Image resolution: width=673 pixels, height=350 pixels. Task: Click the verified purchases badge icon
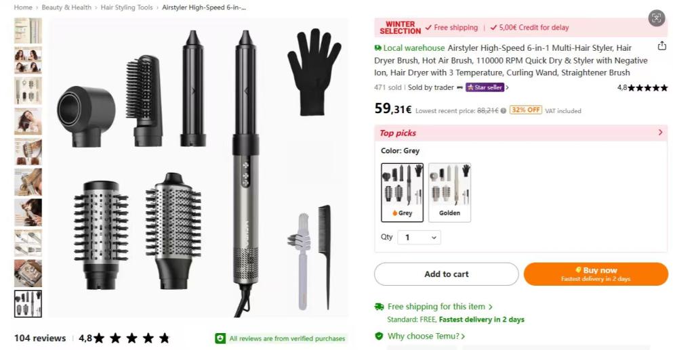220,338
